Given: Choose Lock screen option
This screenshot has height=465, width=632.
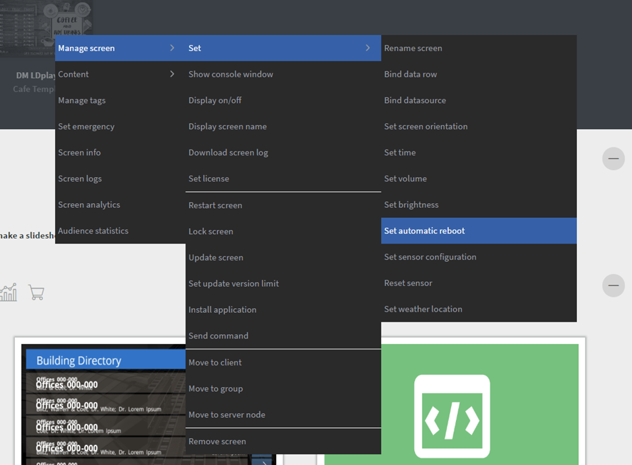Looking at the screenshot, I should 283,231.
